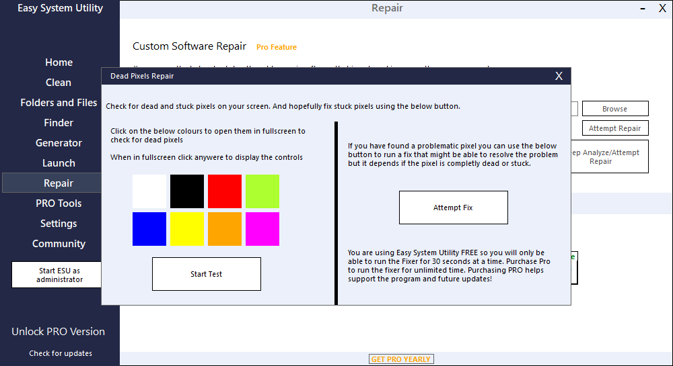Click the white color swatch
The height and width of the screenshot is (366, 673).
pos(149,191)
